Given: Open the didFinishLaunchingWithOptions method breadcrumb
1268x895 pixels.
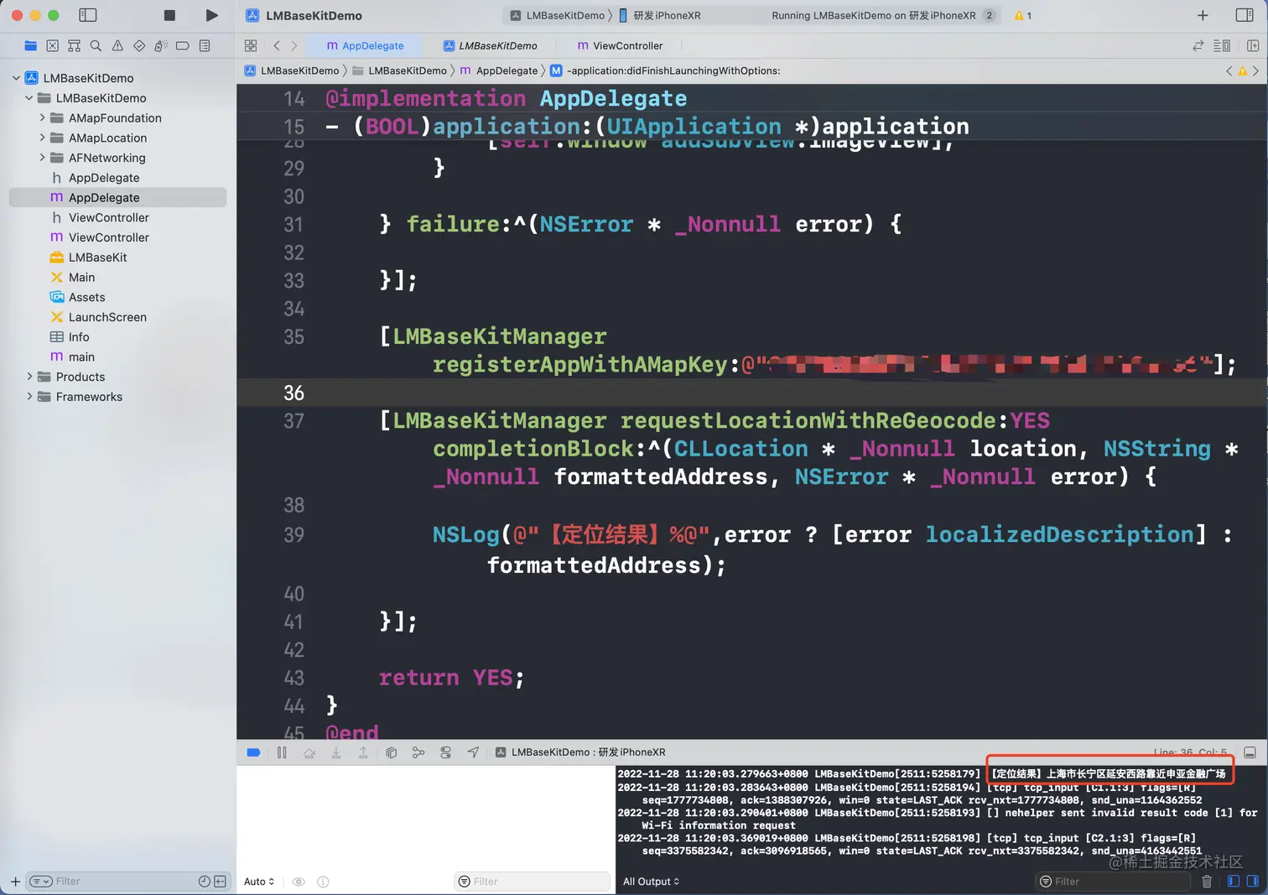Looking at the screenshot, I should (x=665, y=70).
